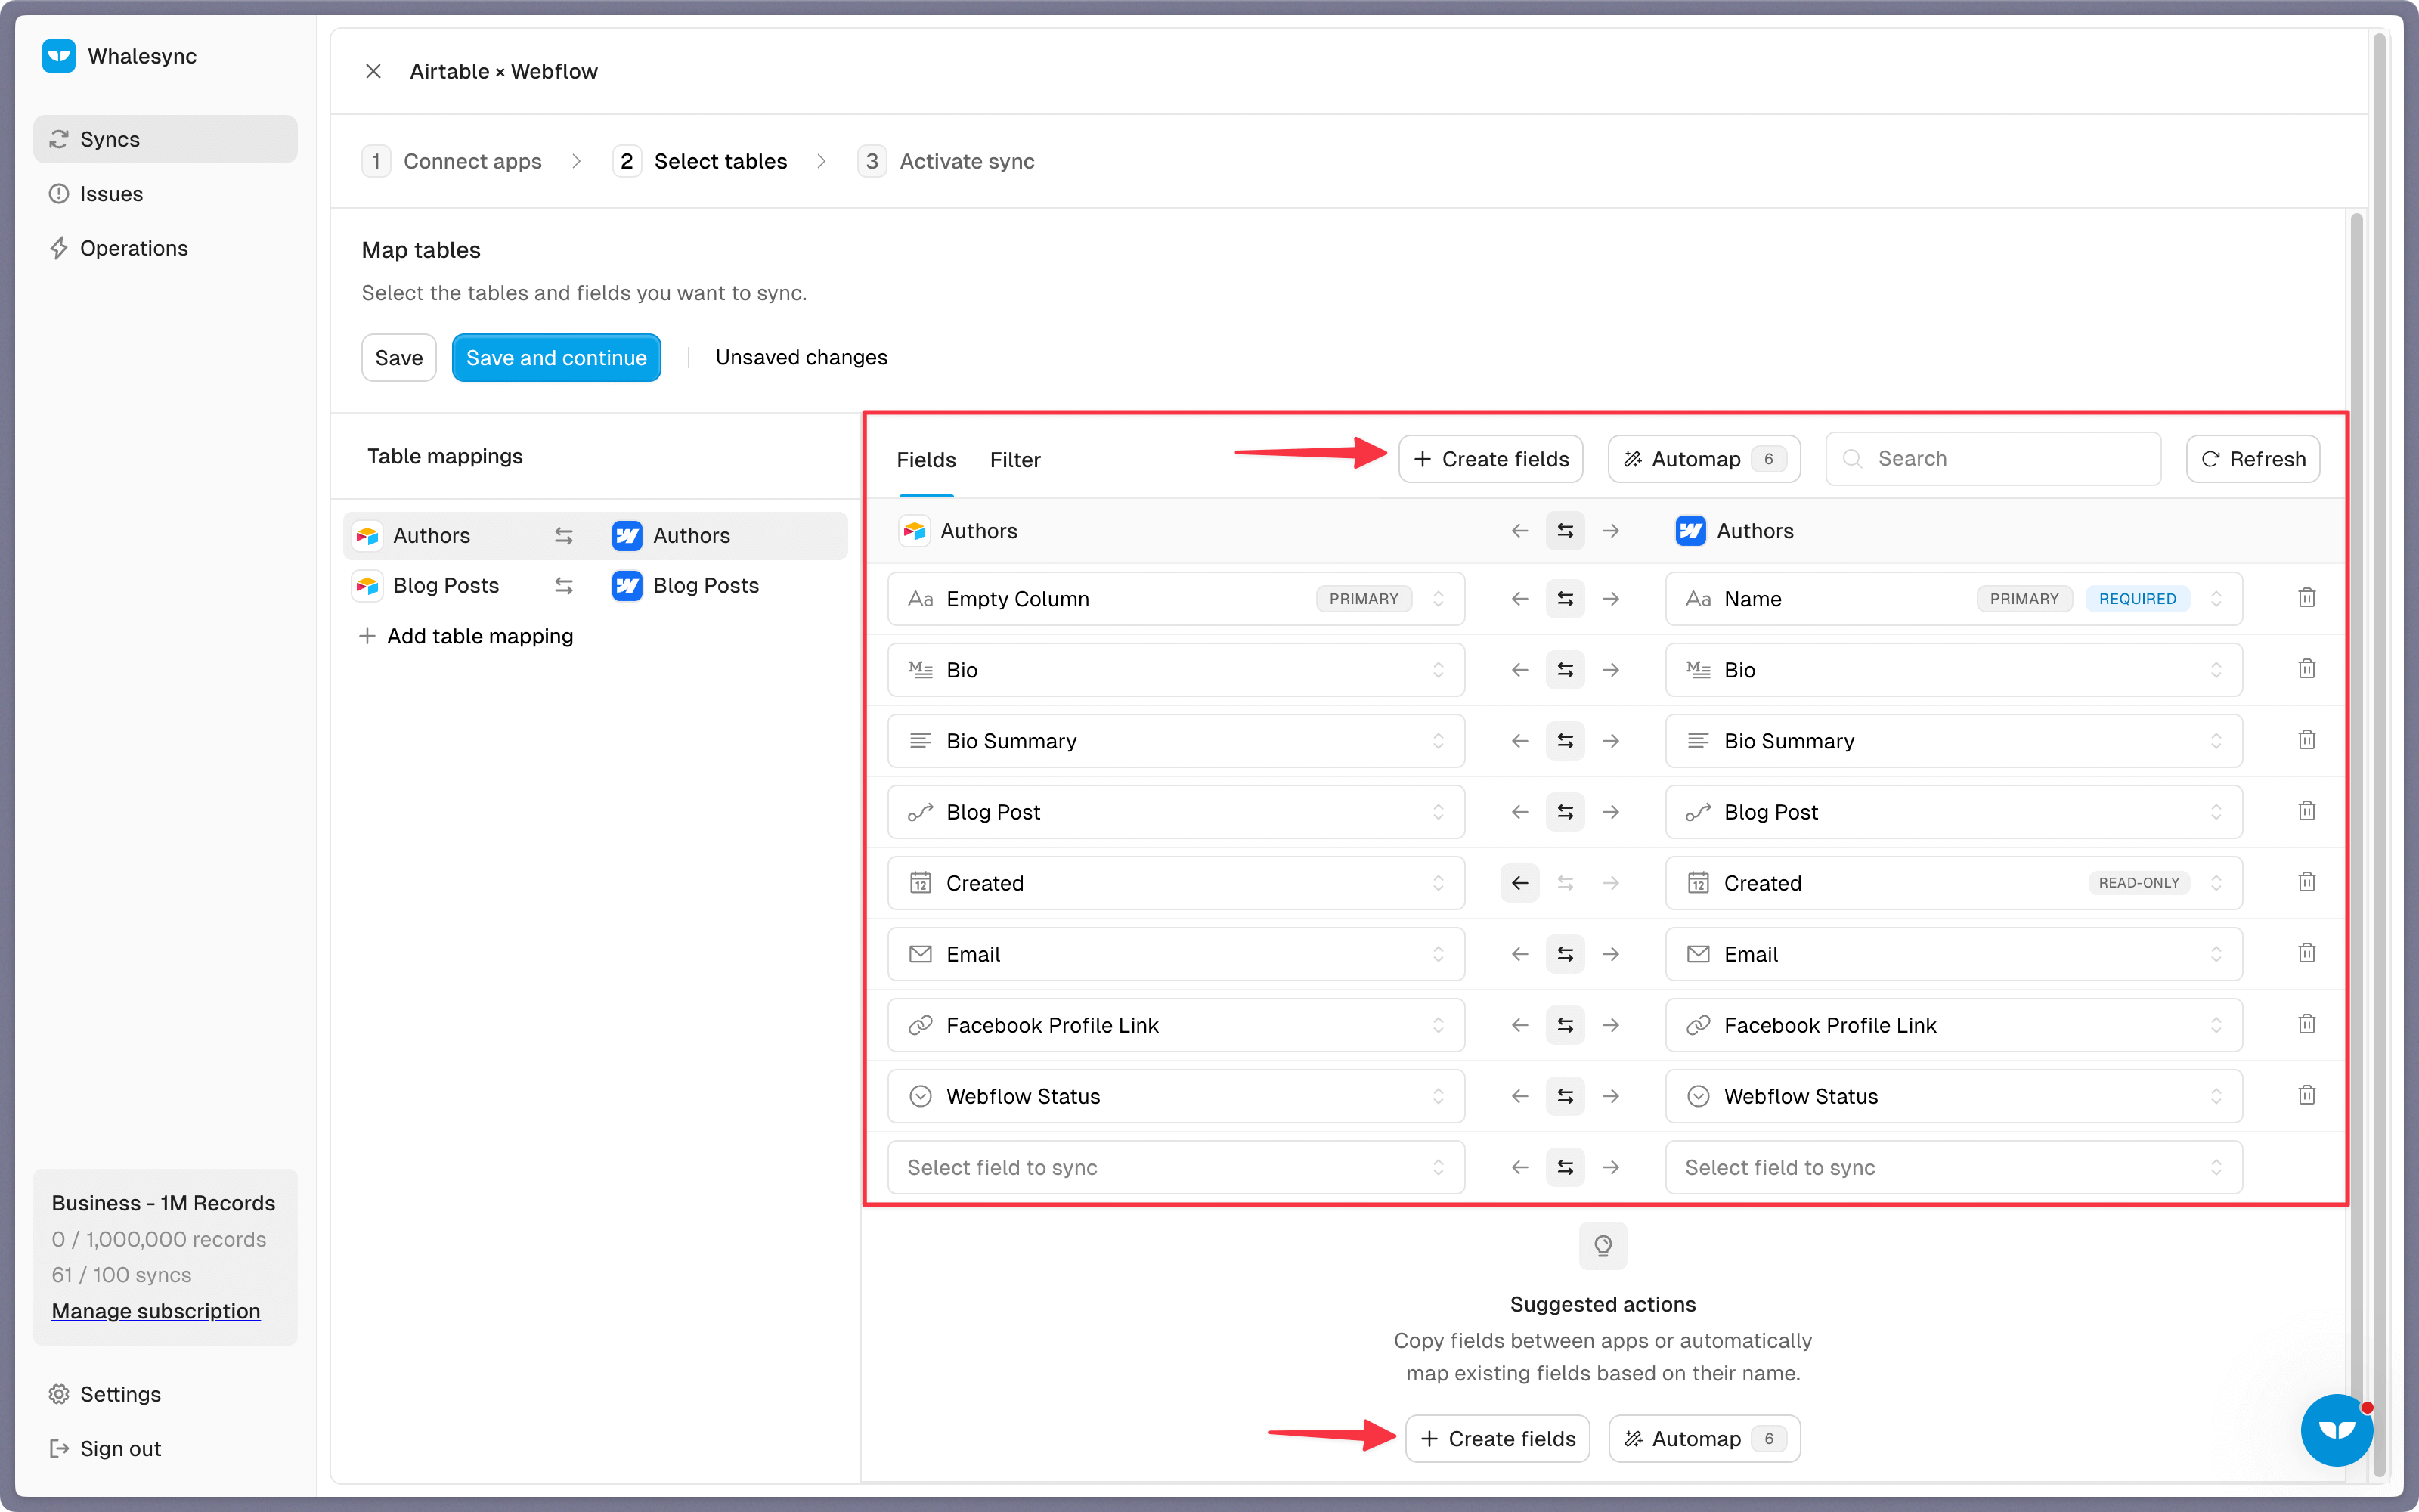Toggle two-way sync on empty field row
Image resolution: width=2419 pixels, height=1512 pixels.
pyautogui.click(x=1566, y=1167)
